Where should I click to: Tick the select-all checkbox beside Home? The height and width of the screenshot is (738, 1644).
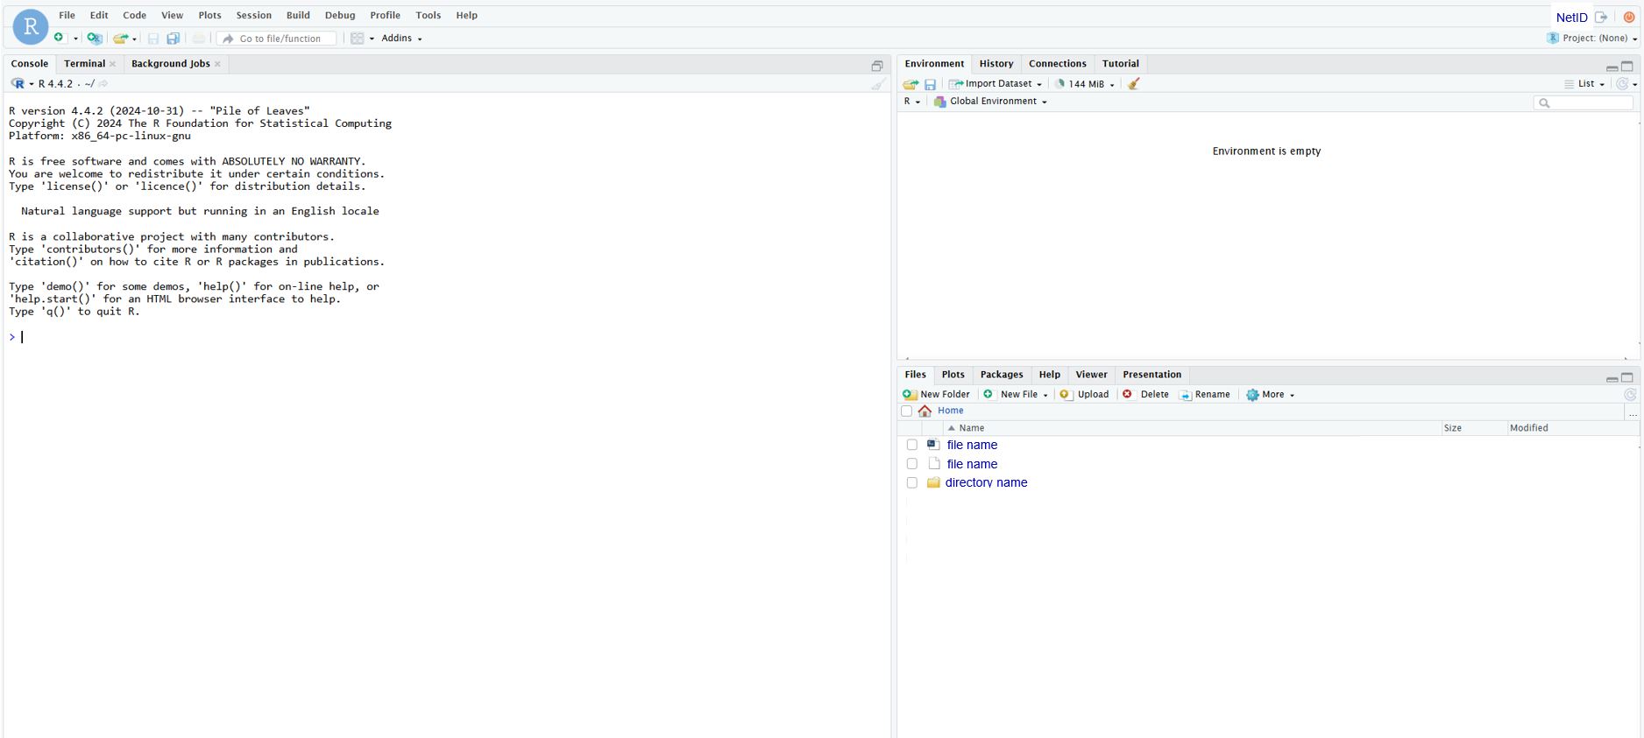pyautogui.click(x=907, y=411)
